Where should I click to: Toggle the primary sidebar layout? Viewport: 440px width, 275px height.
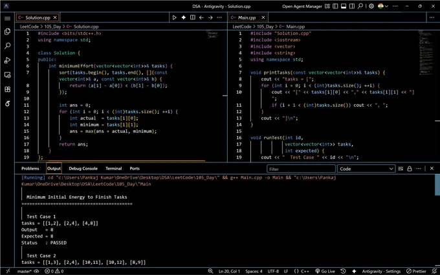click(x=335, y=6)
